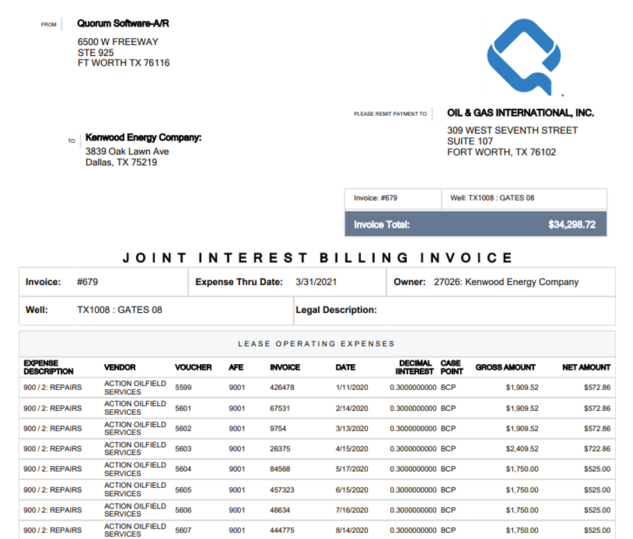The width and height of the screenshot is (633, 539).
Task: Select the LEASE OPERATING EXPENSES section heading
Action: coord(316,344)
